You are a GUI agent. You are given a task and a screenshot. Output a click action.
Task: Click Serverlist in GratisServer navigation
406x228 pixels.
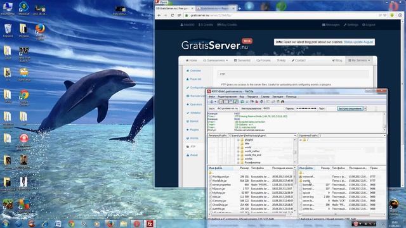(x=242, y=60)
